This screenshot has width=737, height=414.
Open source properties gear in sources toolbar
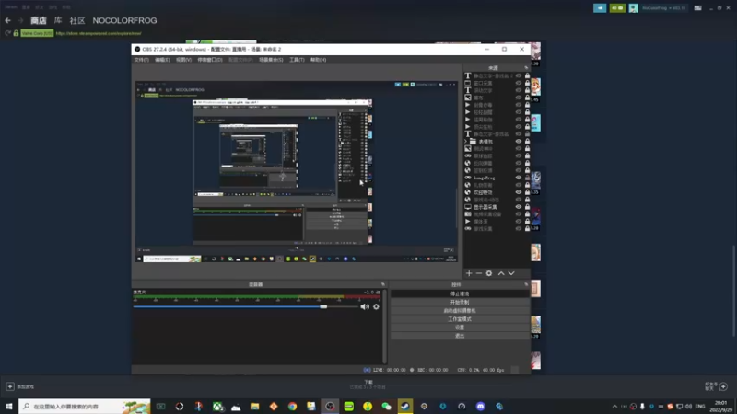(489, 273)
